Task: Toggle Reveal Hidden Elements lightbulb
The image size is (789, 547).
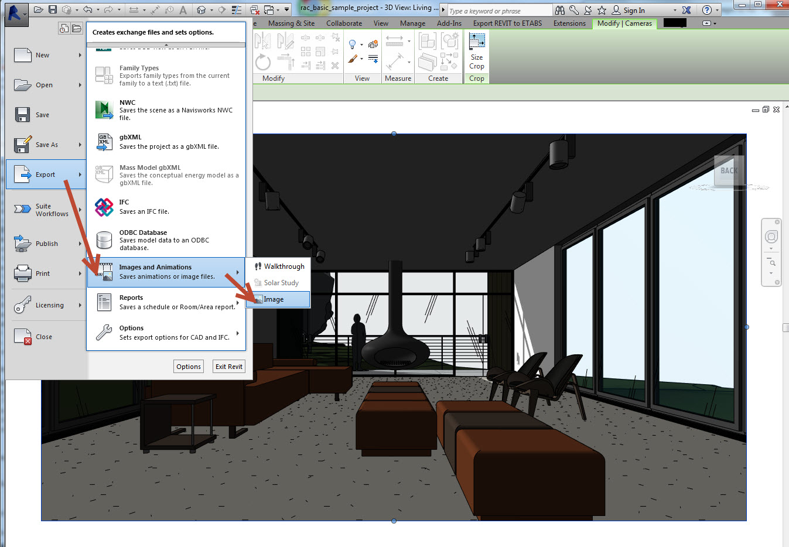Action: tap(351, 44)
